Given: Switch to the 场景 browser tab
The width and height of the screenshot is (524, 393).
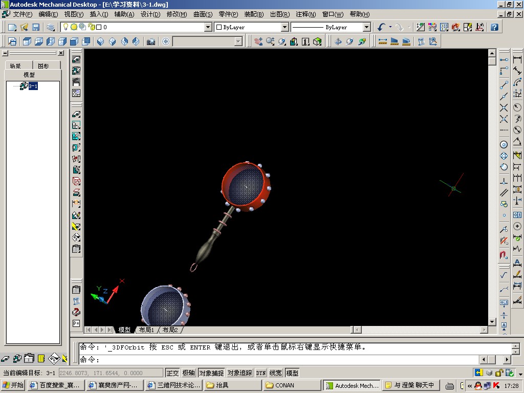Looking at the screenshot, I should [x=15, y=66].
